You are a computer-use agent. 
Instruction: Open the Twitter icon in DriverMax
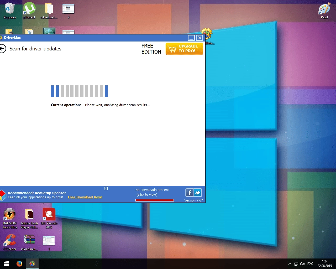coord(198,193)
